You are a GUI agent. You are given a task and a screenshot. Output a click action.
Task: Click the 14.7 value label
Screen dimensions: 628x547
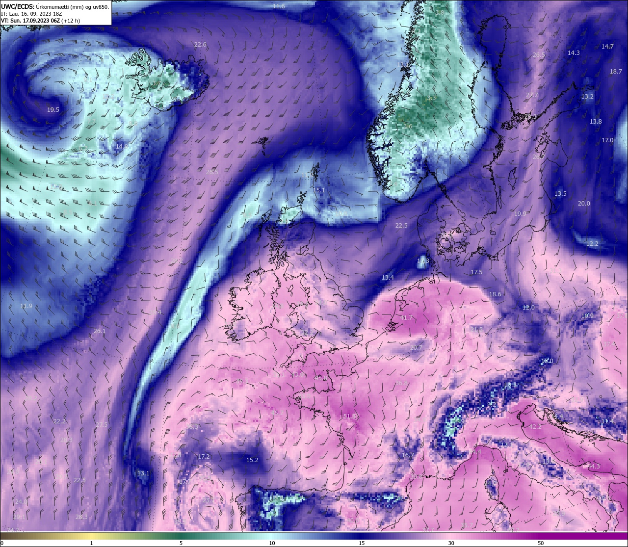point(607,47)
